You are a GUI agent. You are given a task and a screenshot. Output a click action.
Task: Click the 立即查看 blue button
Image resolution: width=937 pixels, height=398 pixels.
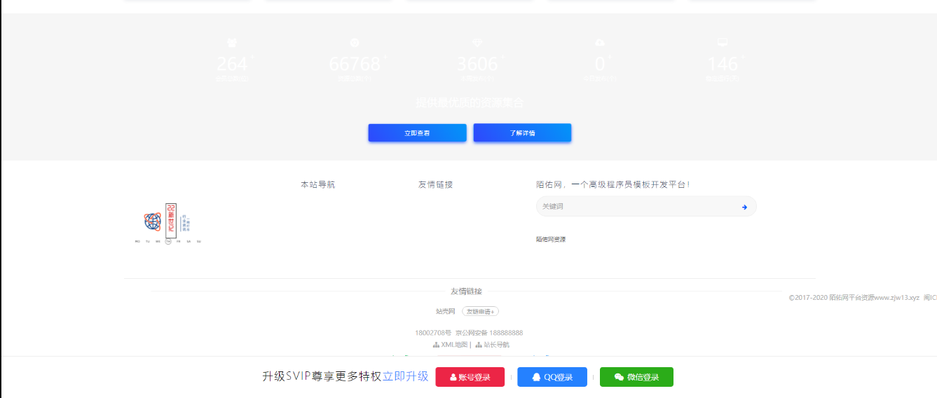click(417, 132)
